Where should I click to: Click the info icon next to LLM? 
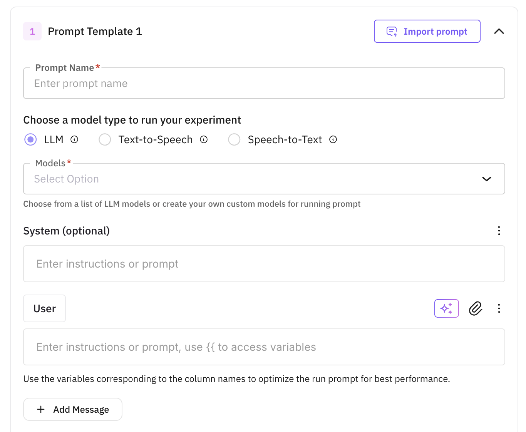(x=74, y=139)
